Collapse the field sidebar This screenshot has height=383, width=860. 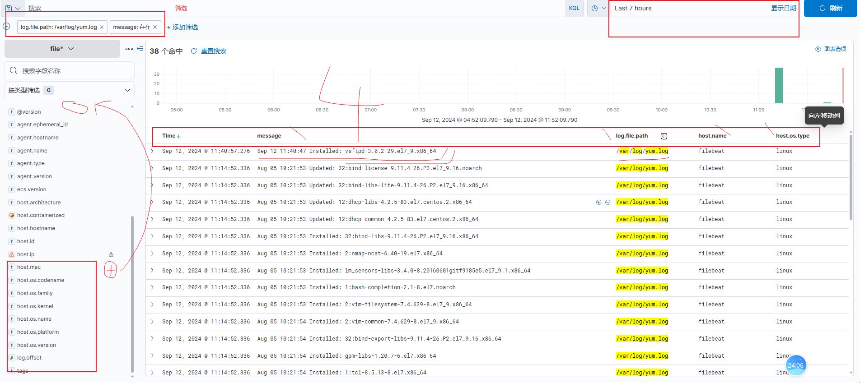(140, 49)
